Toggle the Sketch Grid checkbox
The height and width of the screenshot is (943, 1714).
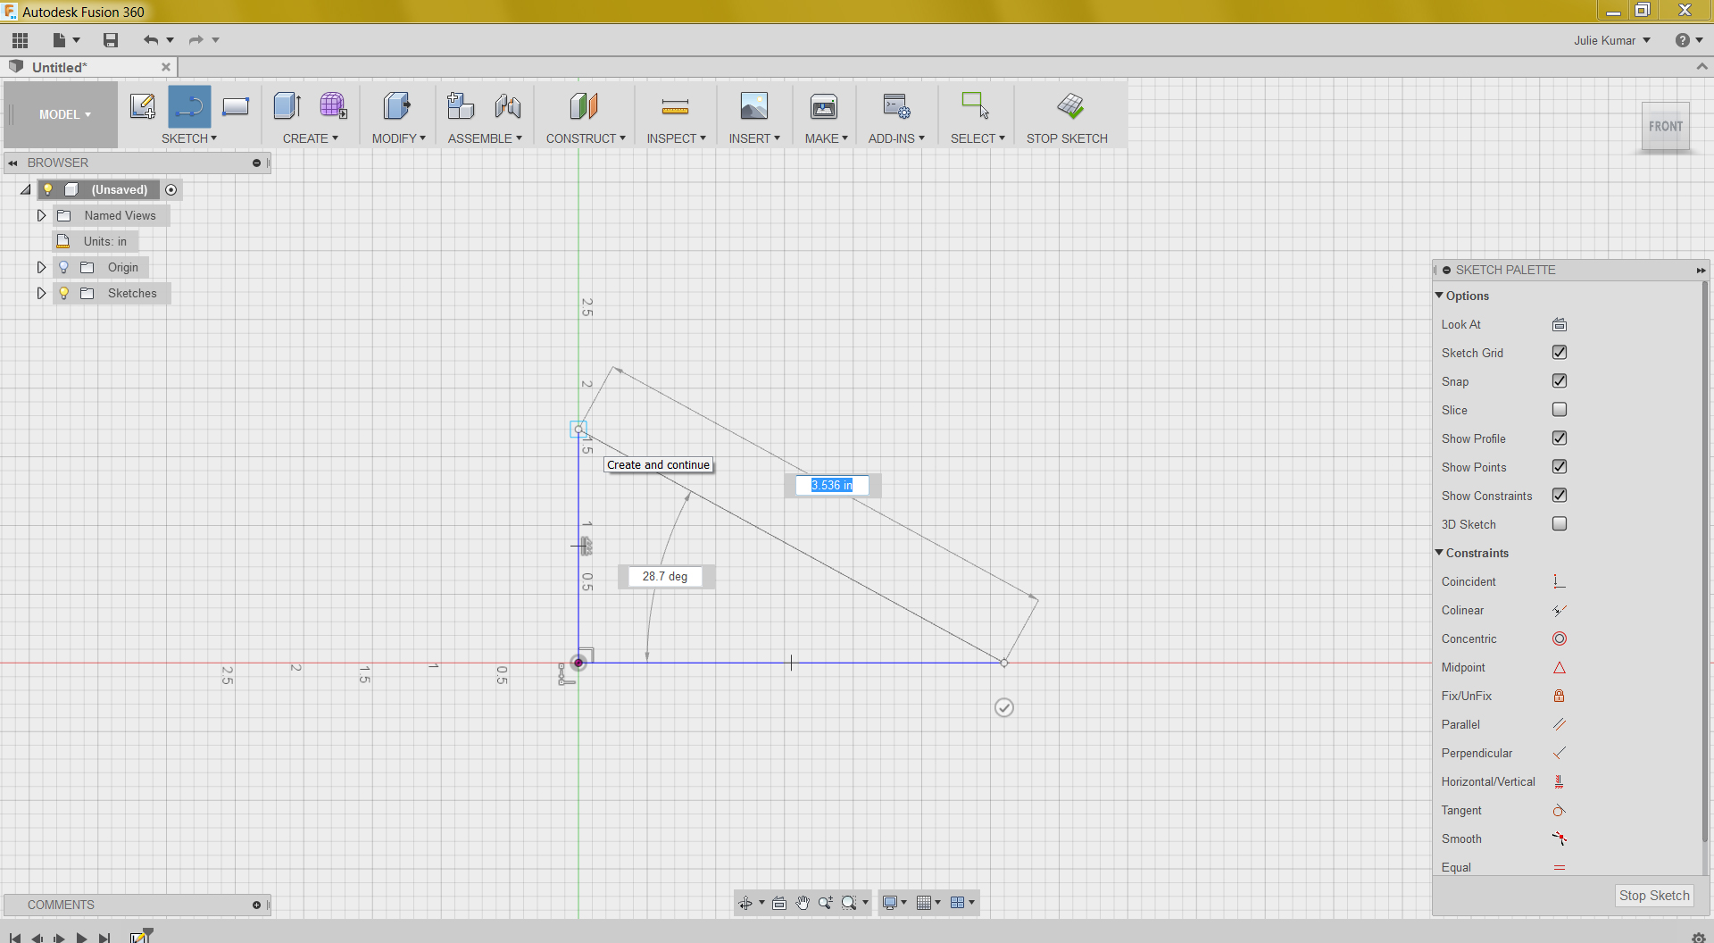pyautogui.click(x=1560, y=353)
